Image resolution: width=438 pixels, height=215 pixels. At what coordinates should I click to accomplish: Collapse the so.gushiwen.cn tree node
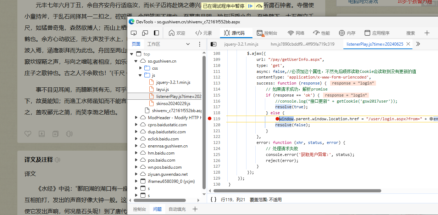(x=136, y=61)
